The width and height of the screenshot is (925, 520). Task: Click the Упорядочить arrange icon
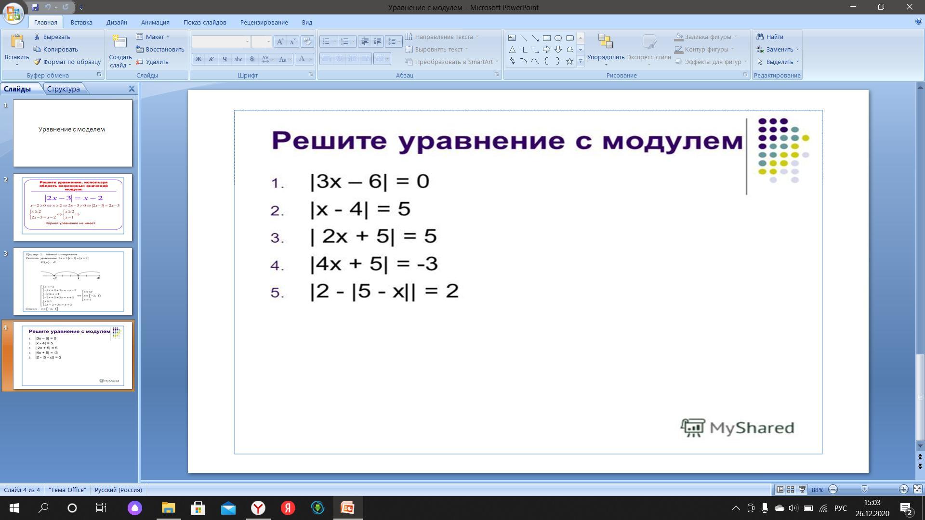point(605,41)
